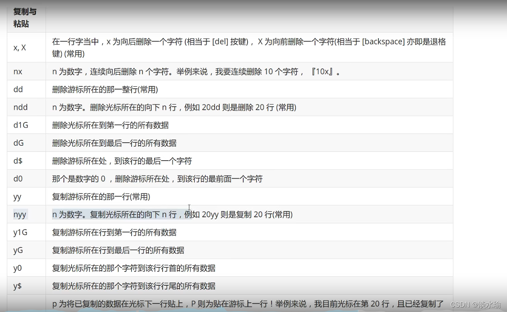Click the highlighted 'nyy' command cell
Viewport: 507px width, 312px height.
tap(26, 214)
